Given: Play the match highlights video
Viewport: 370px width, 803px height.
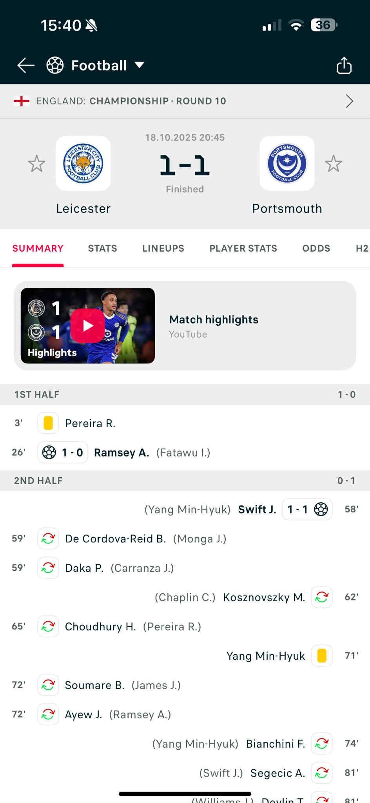Looking at the screenshot, I should [x=88, y=325].
